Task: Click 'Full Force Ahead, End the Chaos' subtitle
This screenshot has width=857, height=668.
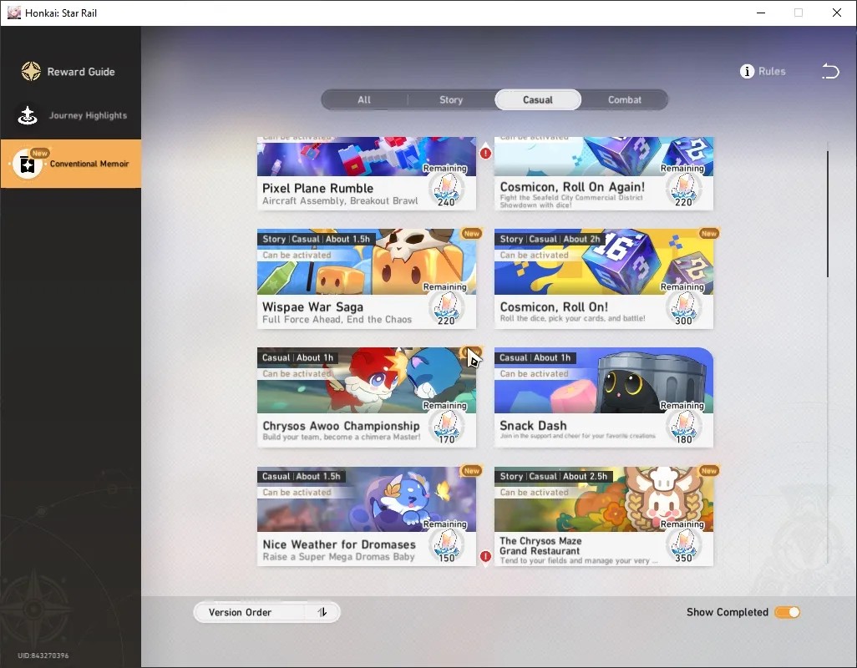Action: (337, 320)
